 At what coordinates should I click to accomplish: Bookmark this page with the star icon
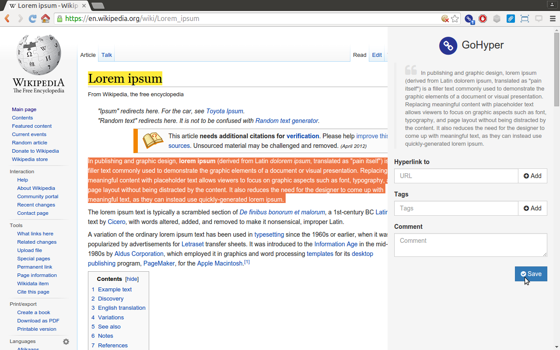(x=455, y=18)
